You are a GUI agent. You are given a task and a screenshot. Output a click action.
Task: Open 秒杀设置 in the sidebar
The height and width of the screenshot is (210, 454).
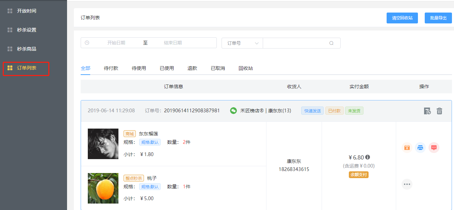coord(27,30)
